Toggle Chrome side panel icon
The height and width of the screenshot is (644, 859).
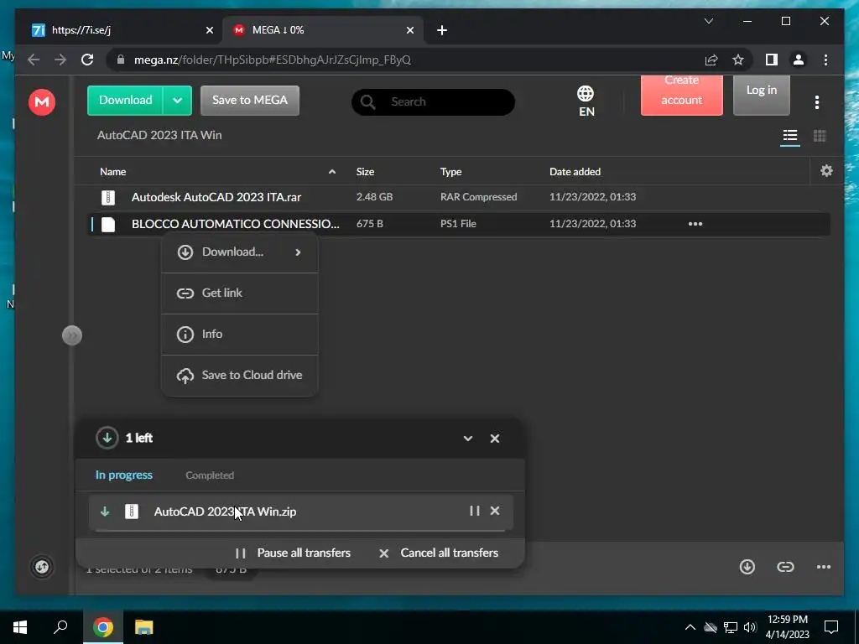coord(772,60)
